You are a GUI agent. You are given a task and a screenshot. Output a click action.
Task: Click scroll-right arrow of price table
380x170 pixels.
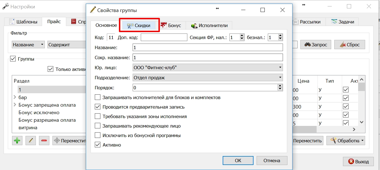pyautogui.click(x=354, y=129)
